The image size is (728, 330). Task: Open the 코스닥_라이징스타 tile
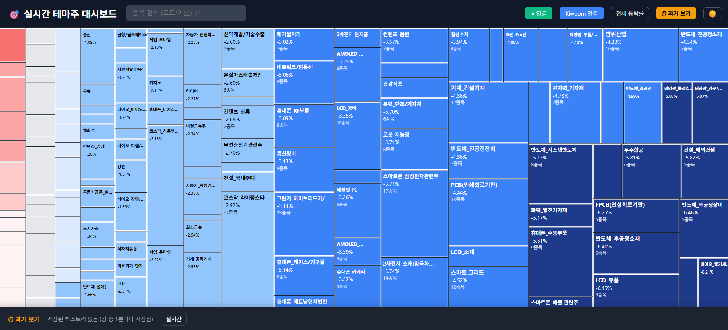(x=248, y=249)
